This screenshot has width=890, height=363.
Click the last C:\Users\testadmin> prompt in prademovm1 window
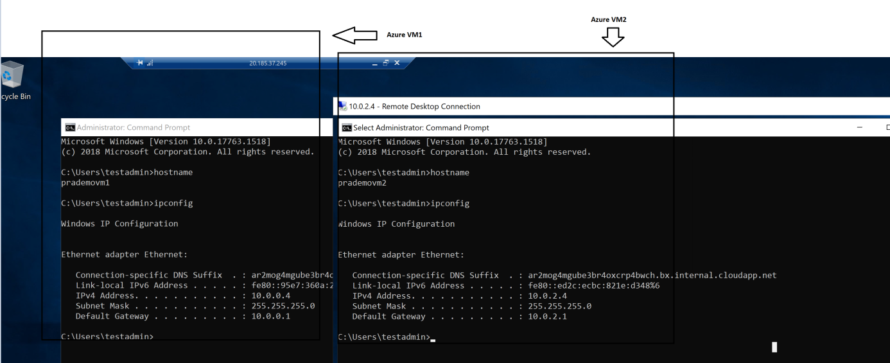107,337
